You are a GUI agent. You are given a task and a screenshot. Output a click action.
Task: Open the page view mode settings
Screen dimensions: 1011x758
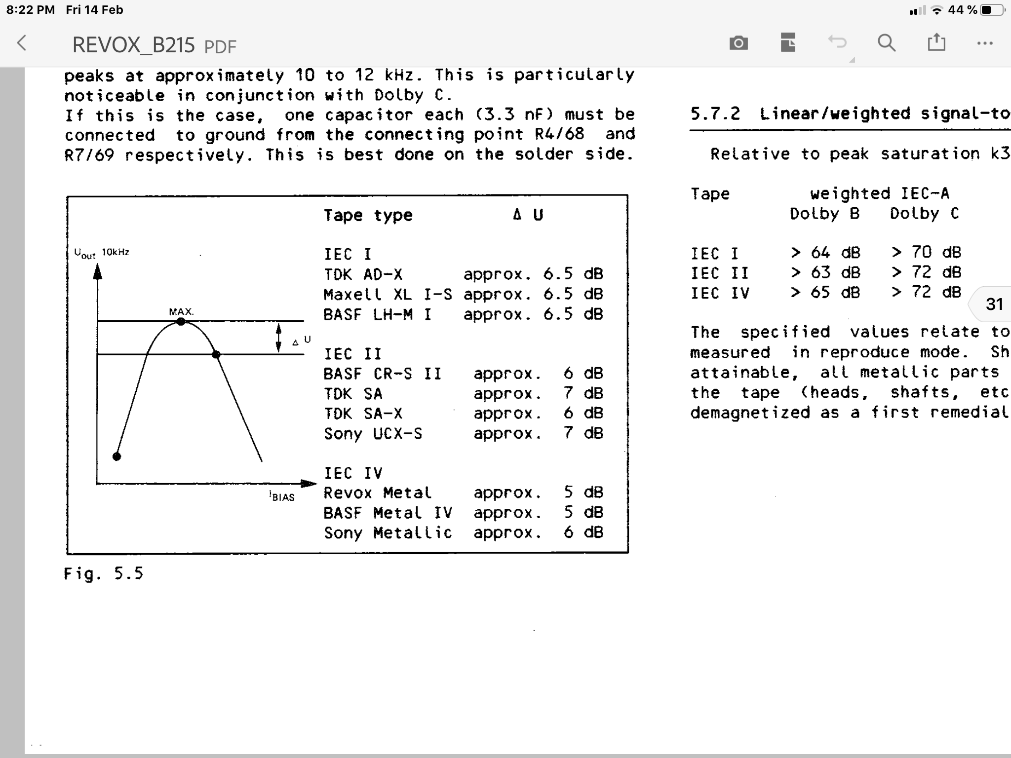(788, 43)
